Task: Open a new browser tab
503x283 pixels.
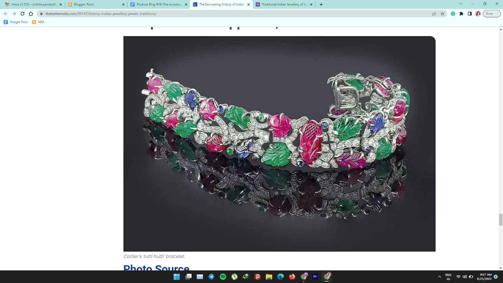Action: (x=321, y=4)
